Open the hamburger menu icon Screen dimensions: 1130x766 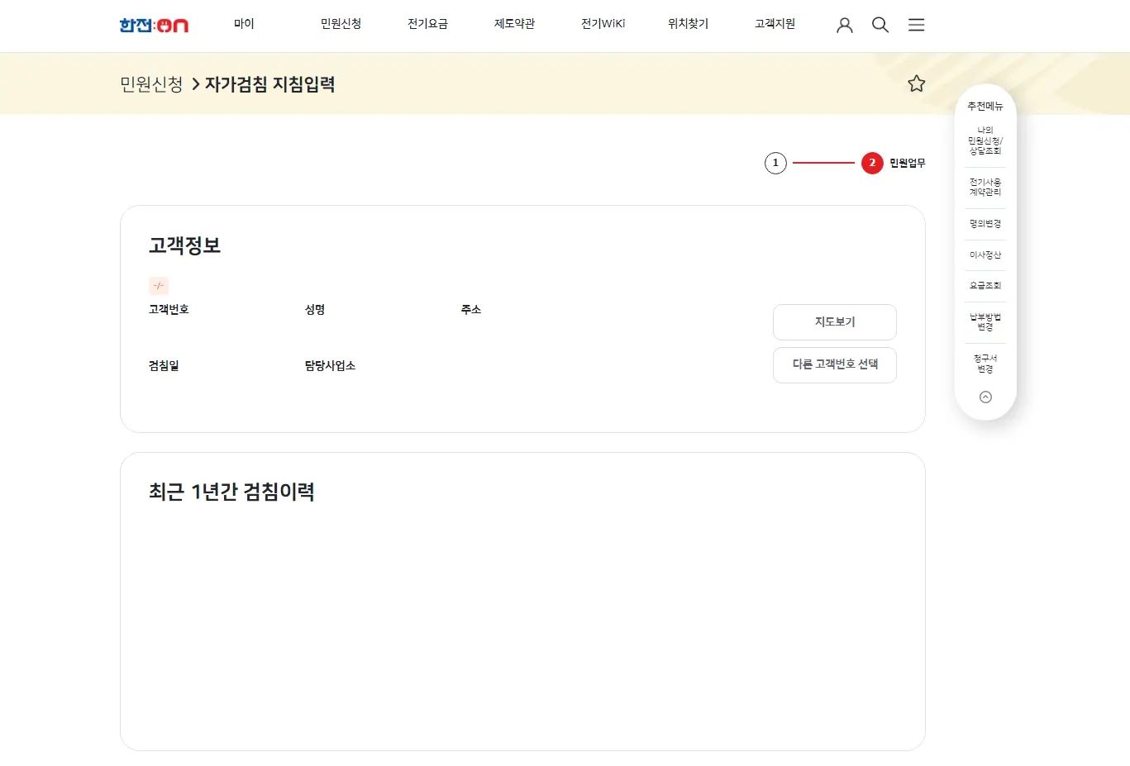click(916, 25)
